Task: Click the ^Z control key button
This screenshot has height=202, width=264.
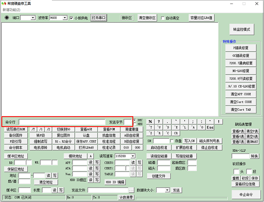Action: pyautogui.click(x=150, y=133)
